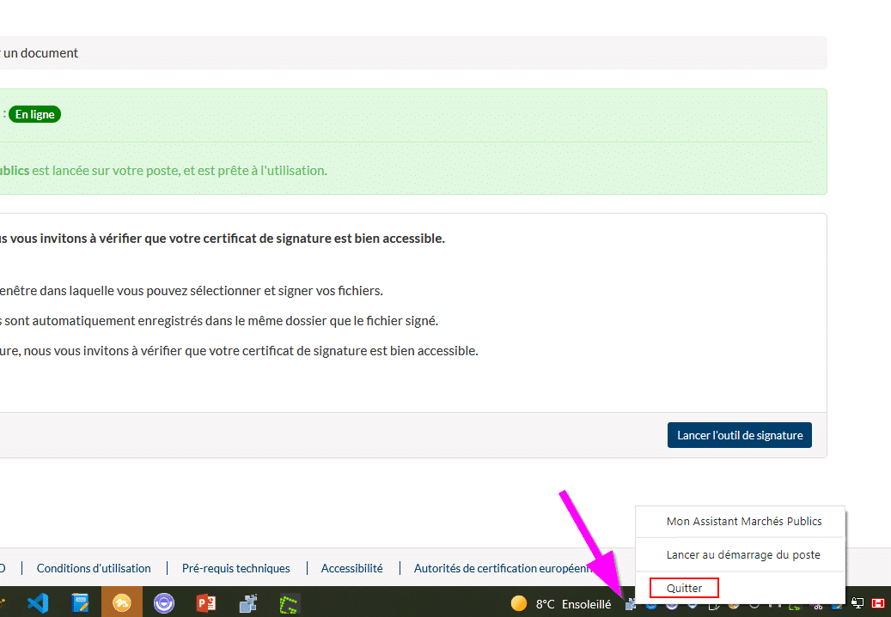Select Mon Assistant Marchés Publics menu entry

pos(743,521)
